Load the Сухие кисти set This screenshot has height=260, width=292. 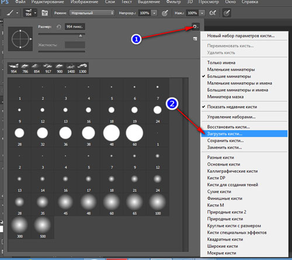pos(244,192)
